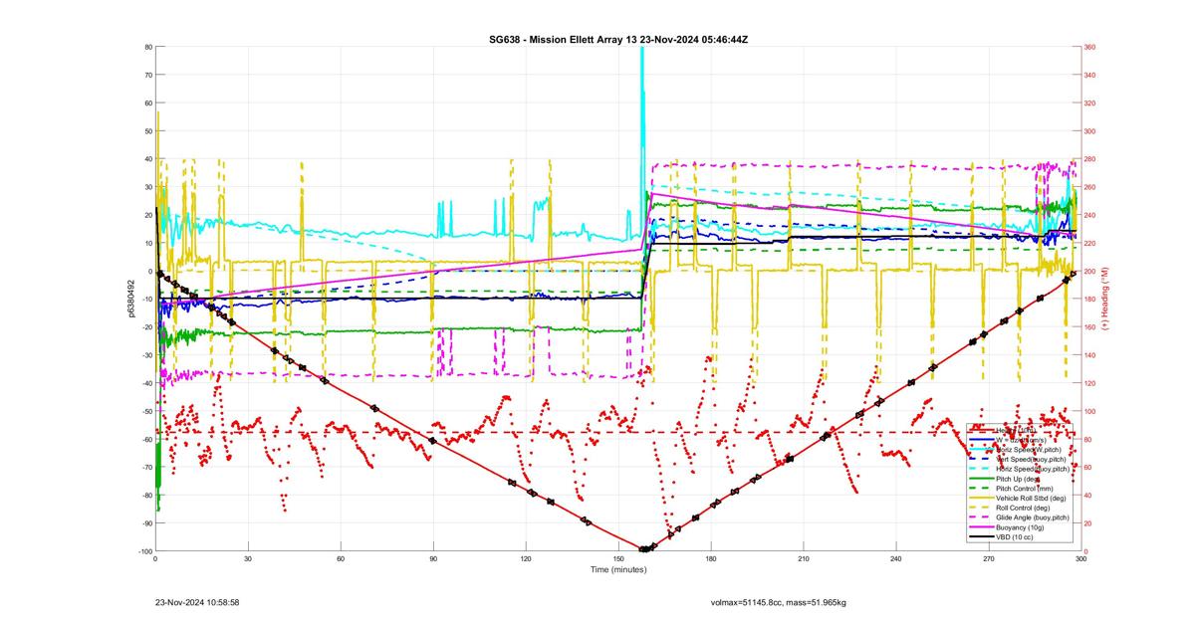Click the 'p6380492' left axis label

point(130,299)
